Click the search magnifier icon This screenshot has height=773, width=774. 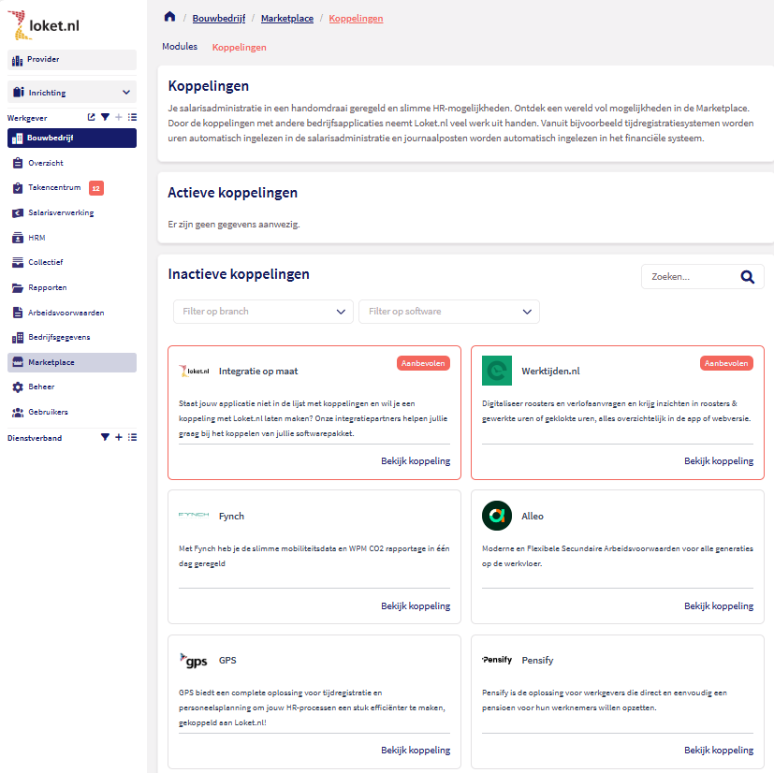pos(747,277)
